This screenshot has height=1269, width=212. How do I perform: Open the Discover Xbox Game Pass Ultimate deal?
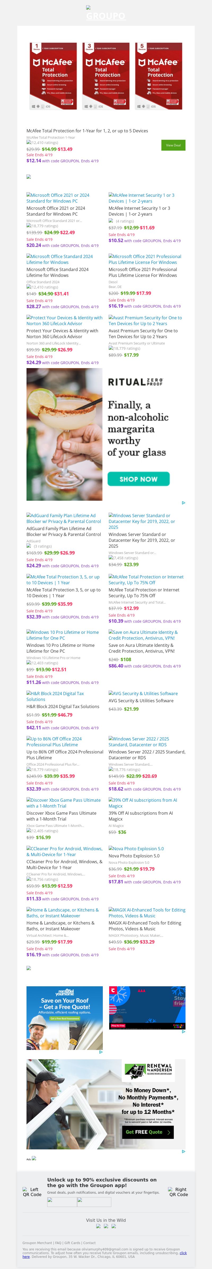pyautogui.click(x=63, y=803)
